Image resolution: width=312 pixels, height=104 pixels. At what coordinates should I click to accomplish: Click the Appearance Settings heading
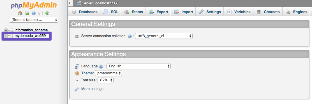click(98, 54)
